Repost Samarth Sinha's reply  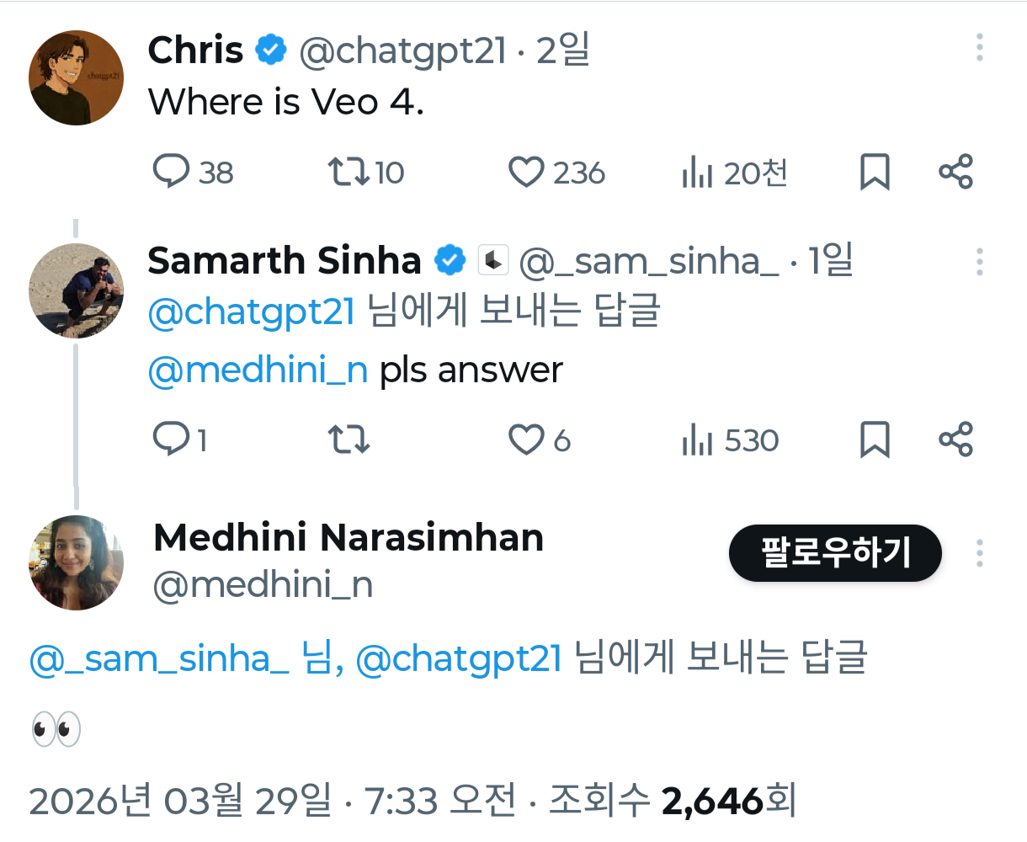pyautogui.click(x=348, y=440)
